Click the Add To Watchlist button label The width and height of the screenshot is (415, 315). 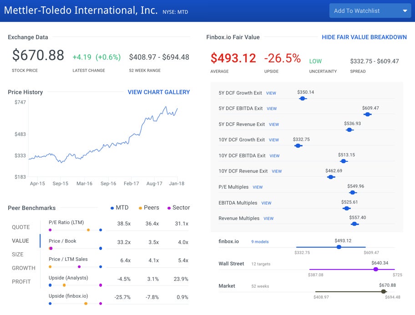(x=356, y=11)
